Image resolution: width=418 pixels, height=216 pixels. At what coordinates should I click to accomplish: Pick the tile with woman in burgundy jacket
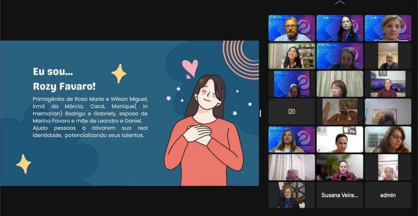click(340, 167)
